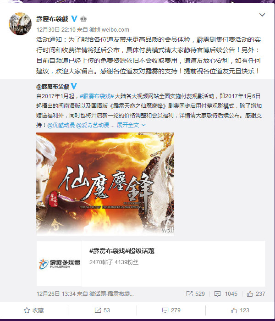Click the comment icon showing 1045

tap(225, 294)
